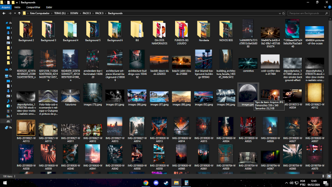Go up one folder level
332x187 pixels.
coord(19,13)
